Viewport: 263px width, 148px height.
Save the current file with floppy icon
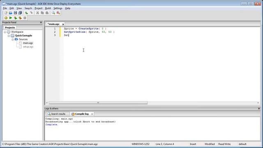tap(15, 13)
